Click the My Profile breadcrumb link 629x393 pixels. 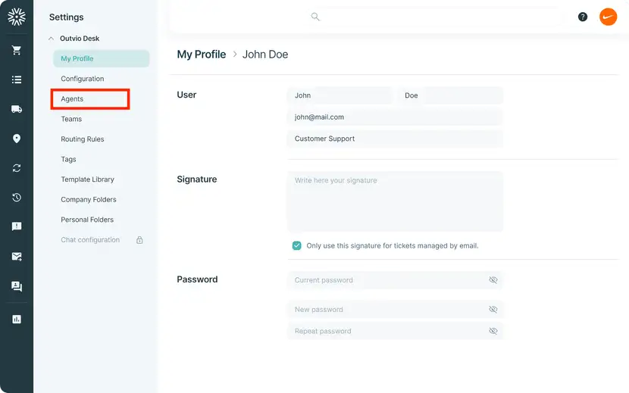coord(202,54)
